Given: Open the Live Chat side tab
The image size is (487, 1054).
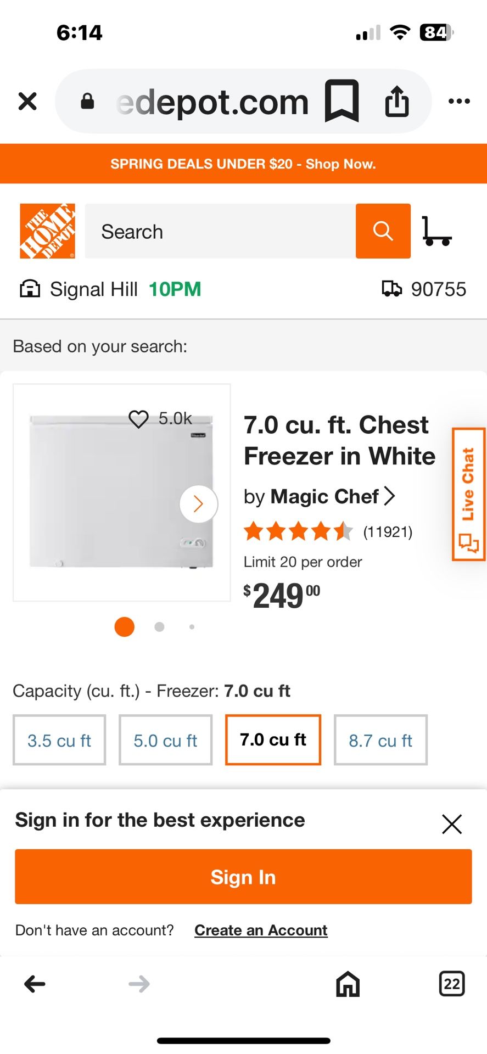Looking at the screenshot, I should point(468,494).
